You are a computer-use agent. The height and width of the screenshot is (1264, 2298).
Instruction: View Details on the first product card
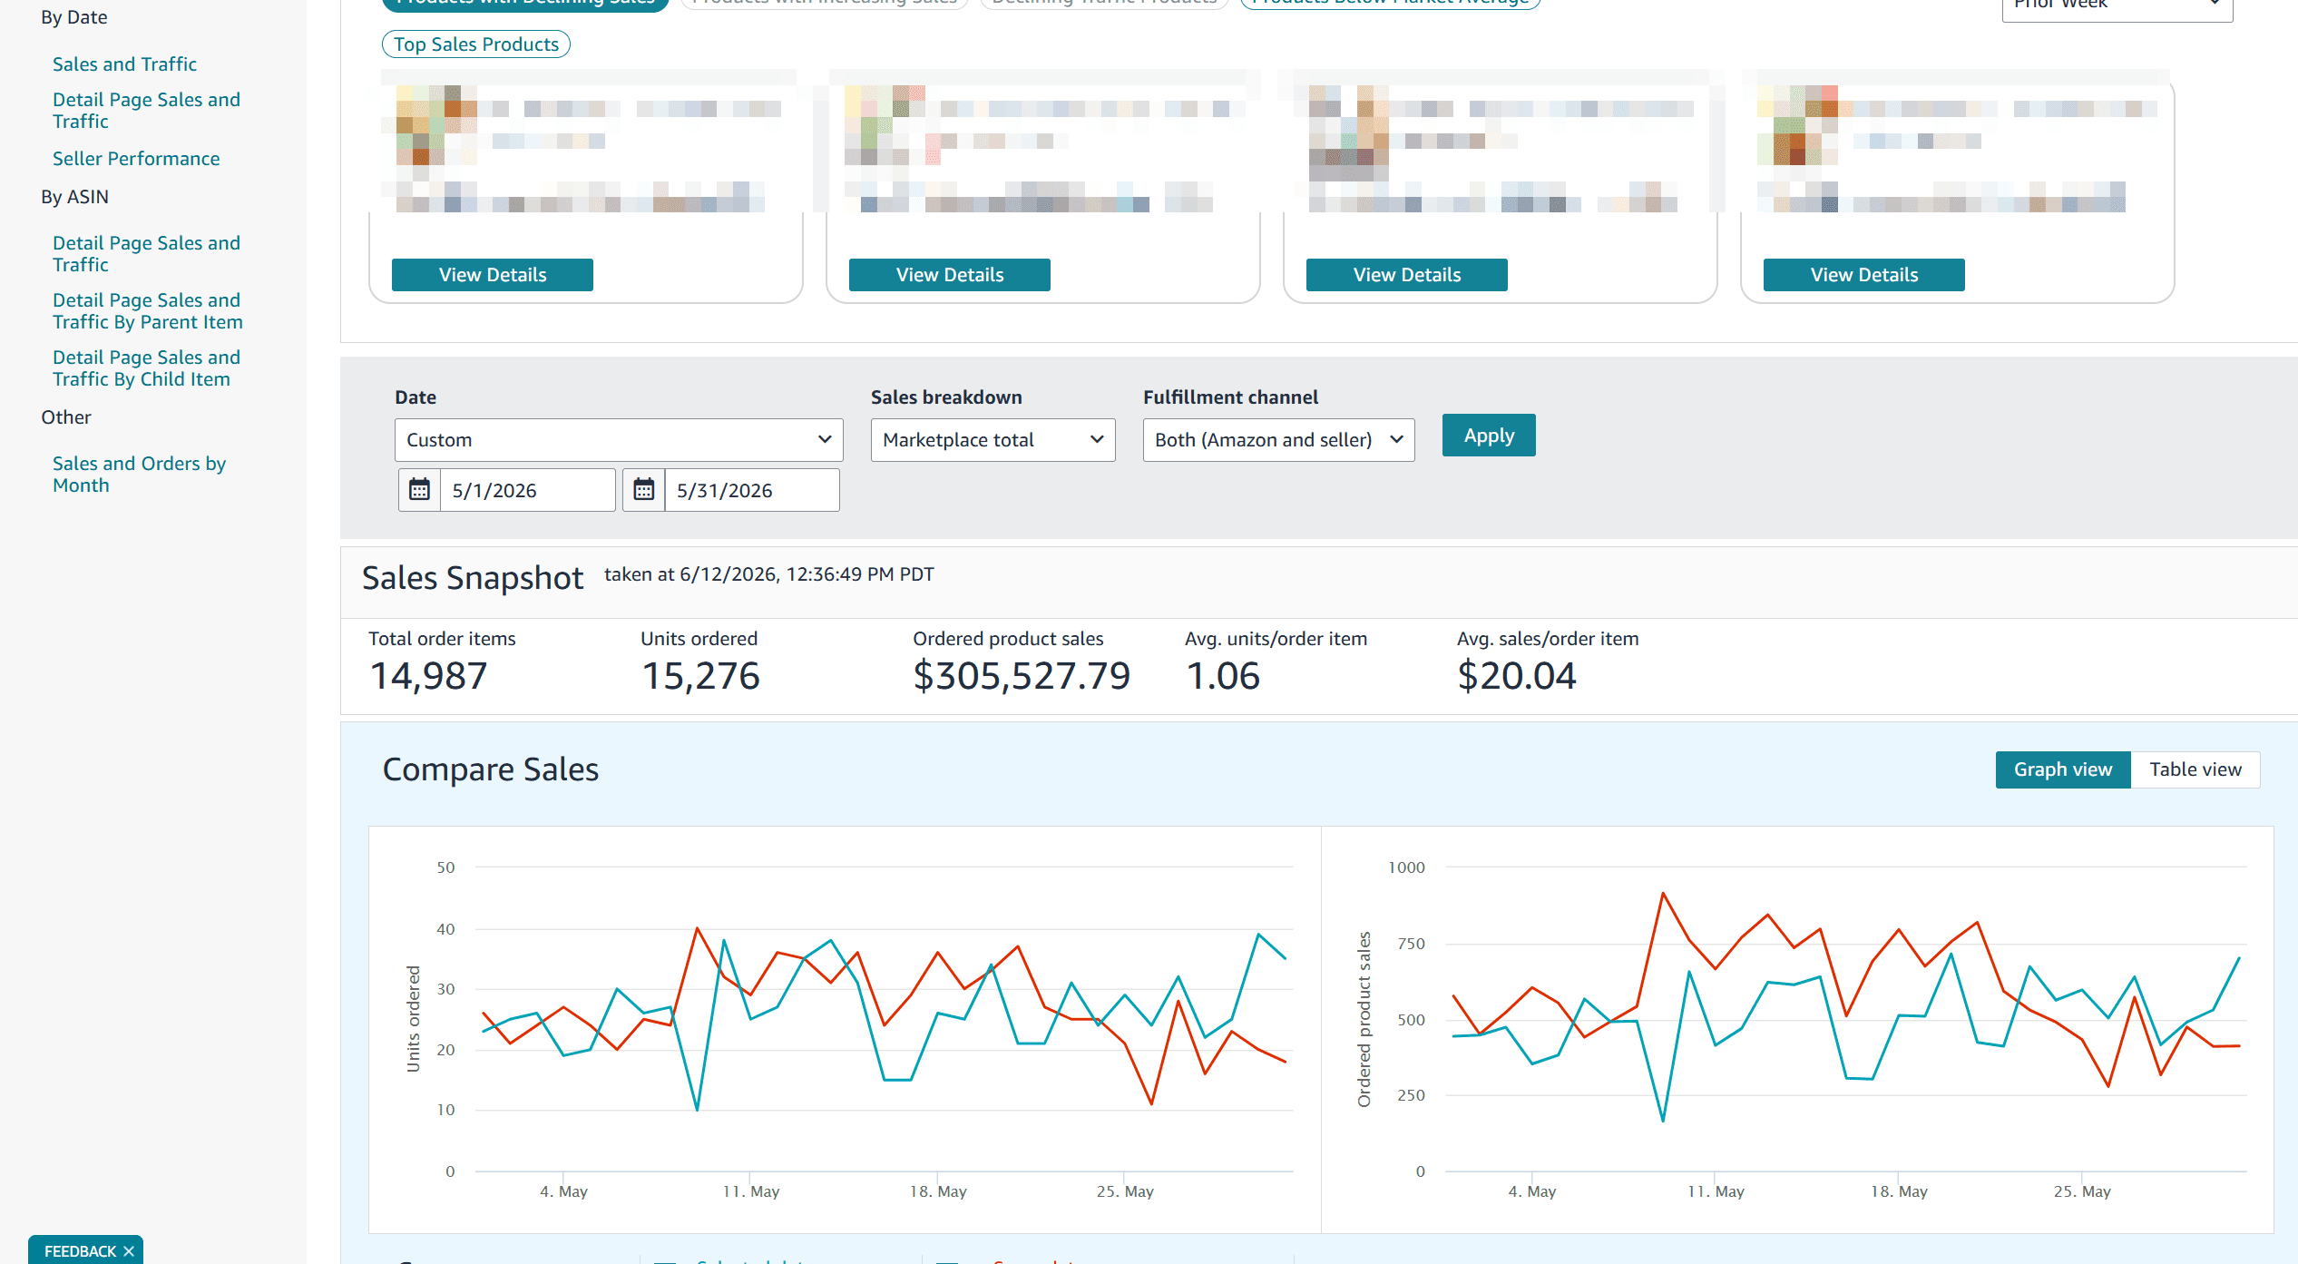pyautogui.click(x=493, y=275)
